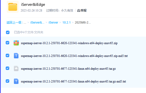Click the 举报 report link

[x=83, y=11]
